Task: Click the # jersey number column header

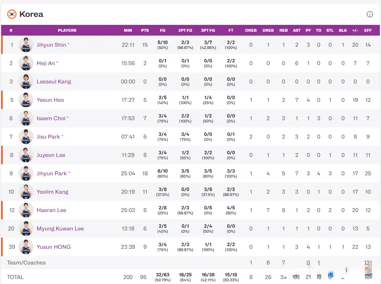Action: (x=11, y=30)
